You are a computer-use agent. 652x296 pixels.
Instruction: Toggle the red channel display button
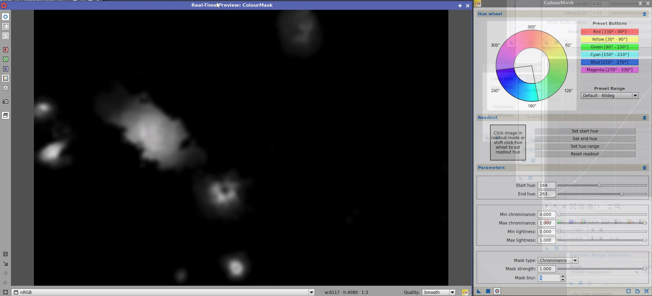tap(5, 50)
